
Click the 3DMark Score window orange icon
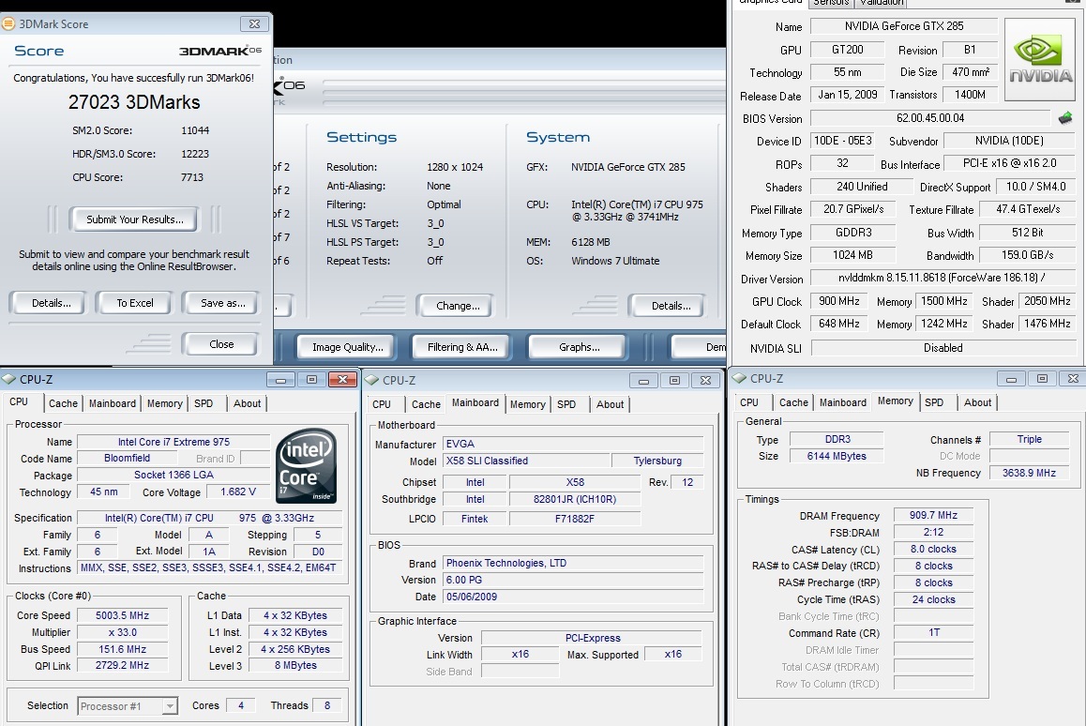[8, 23]
